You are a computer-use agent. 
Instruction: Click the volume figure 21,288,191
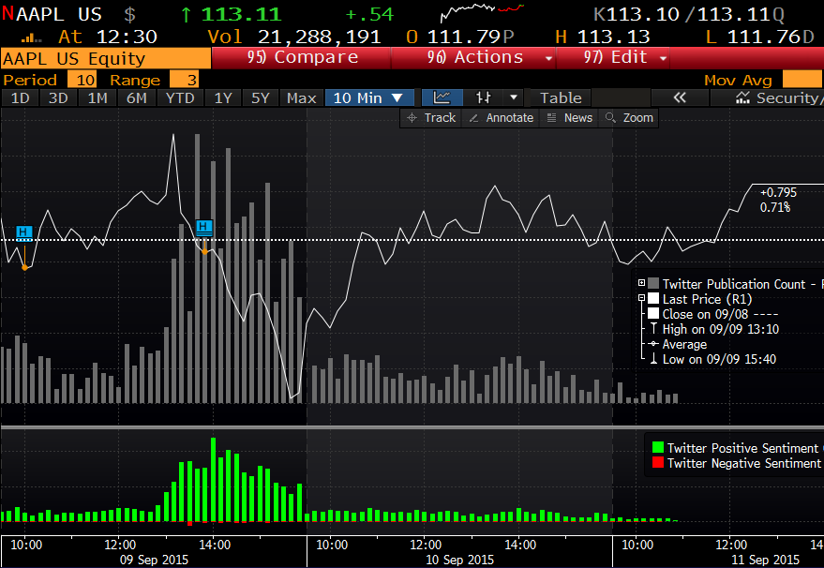click(319, 37)
